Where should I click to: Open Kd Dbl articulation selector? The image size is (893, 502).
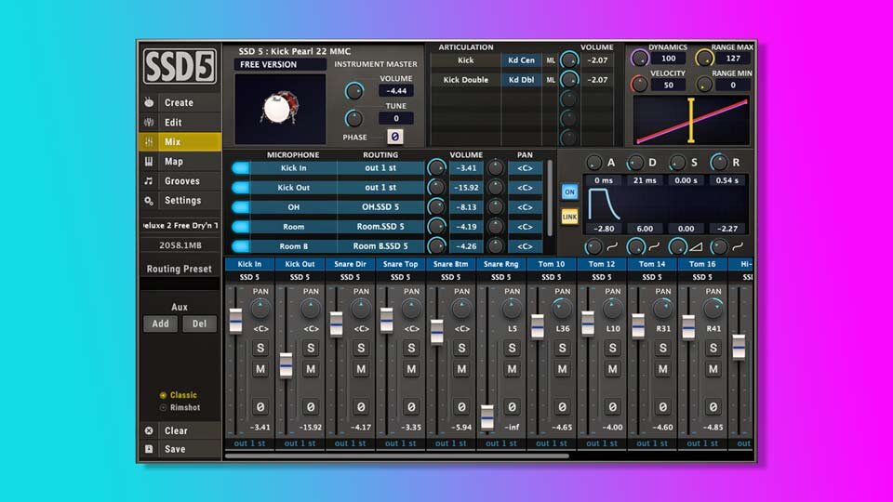(x=521, y=80)
